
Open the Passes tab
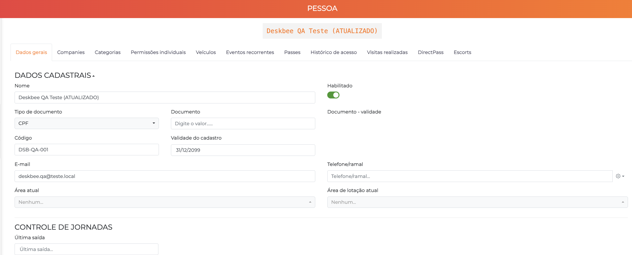pos(292,52)
